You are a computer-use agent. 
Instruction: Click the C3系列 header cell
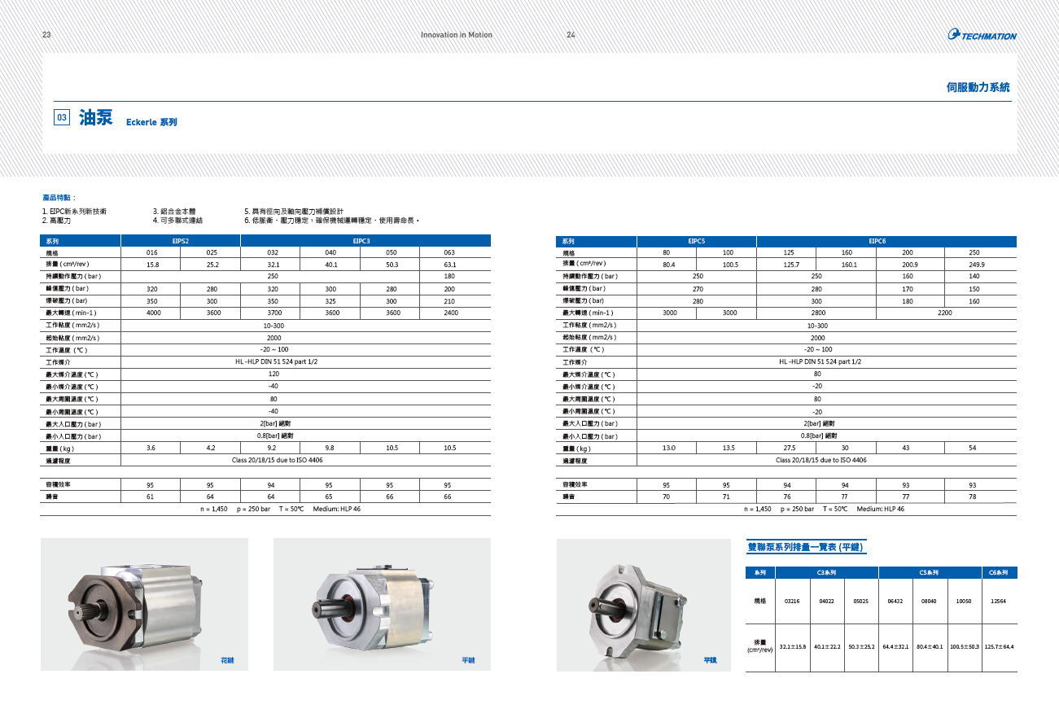tap(827, 573)
